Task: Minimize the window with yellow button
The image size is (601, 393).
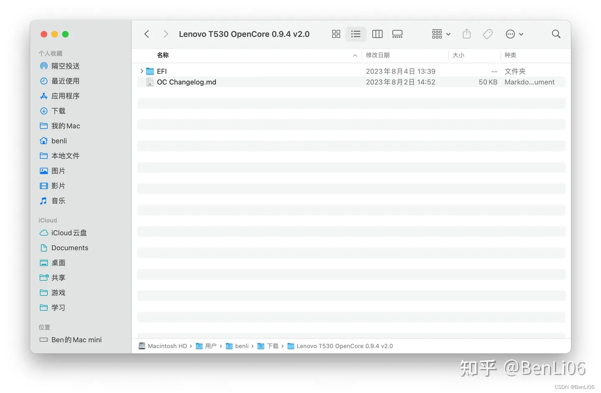Action: (x=55, y=34)
